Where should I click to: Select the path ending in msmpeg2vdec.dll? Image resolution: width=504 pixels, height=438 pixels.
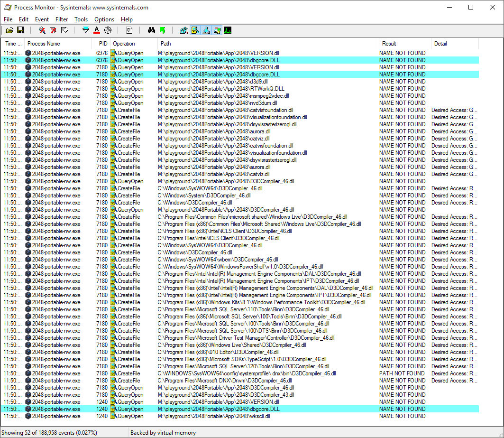tap(223, 95)
